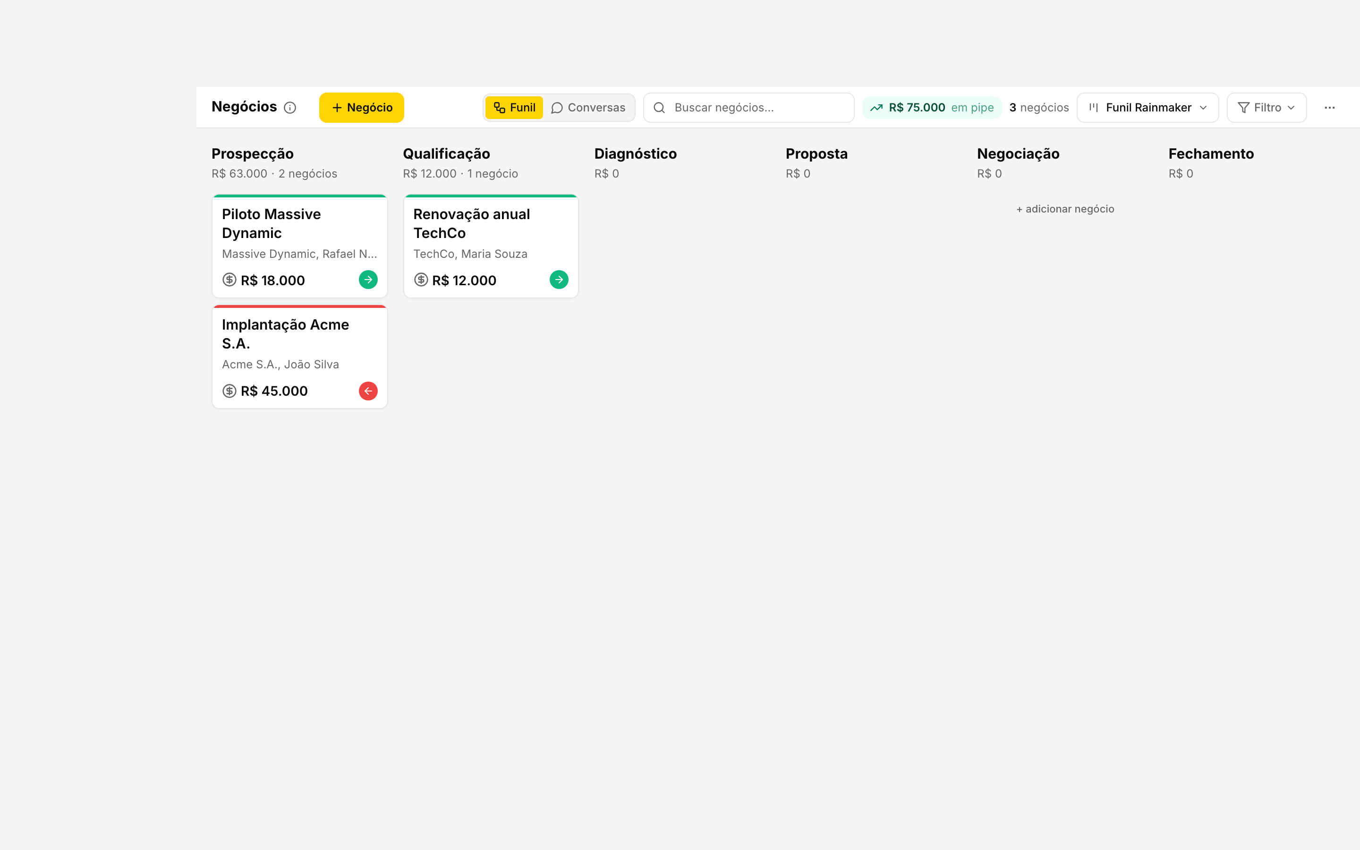Switch to the Funil view tab
Viewport: 1360px width, 850px height.
[x=514, y=107]
